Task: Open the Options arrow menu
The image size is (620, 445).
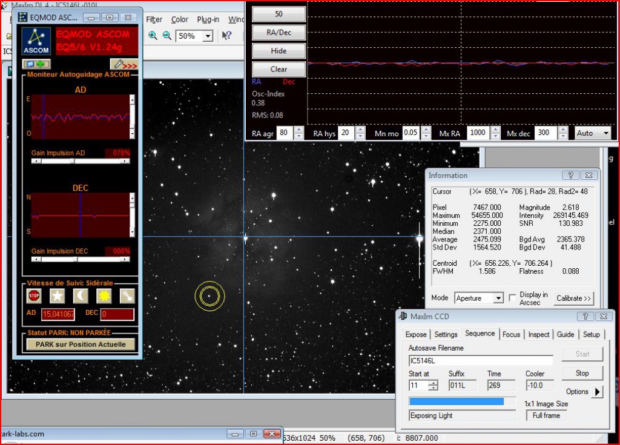Action: [597, 392]
